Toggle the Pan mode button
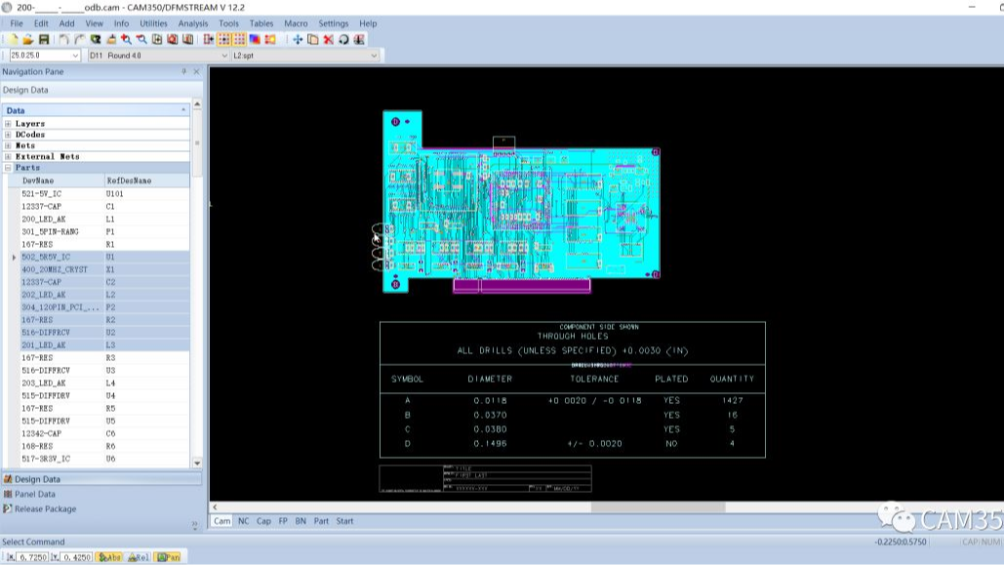The height and width of the screenshot is (565, 1004). (x=169, y=557)
